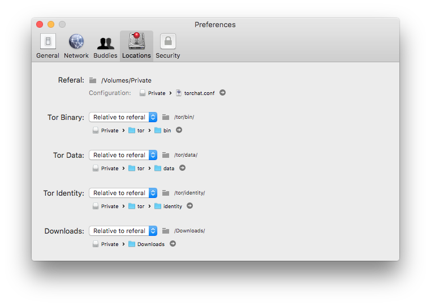Click the folder icon beside /Volumes/Private
This screenshot has width=431, height=306.
[x=93, y=80]
